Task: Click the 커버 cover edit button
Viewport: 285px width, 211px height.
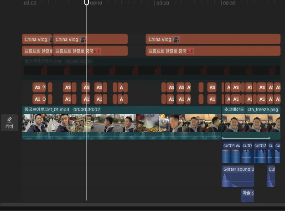Action: pos(10,123)
